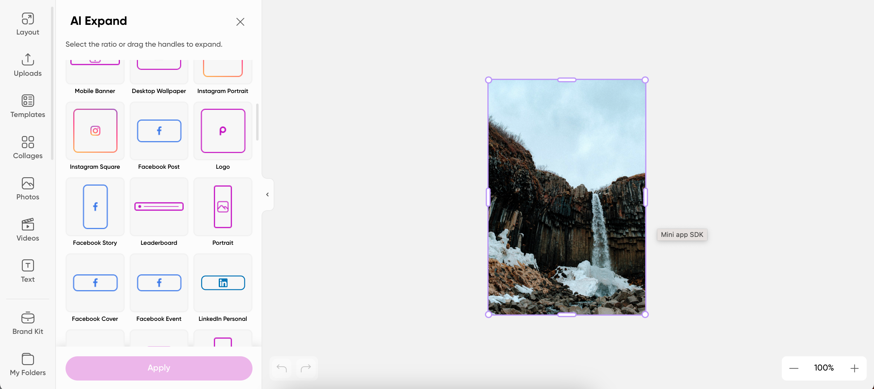Open the Collages panel
874x389 pixels.
28,148
